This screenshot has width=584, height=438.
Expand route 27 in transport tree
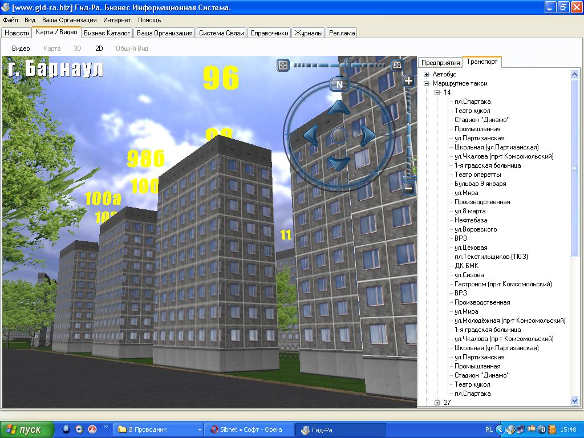pyautogui.click(x=437, y=403)
